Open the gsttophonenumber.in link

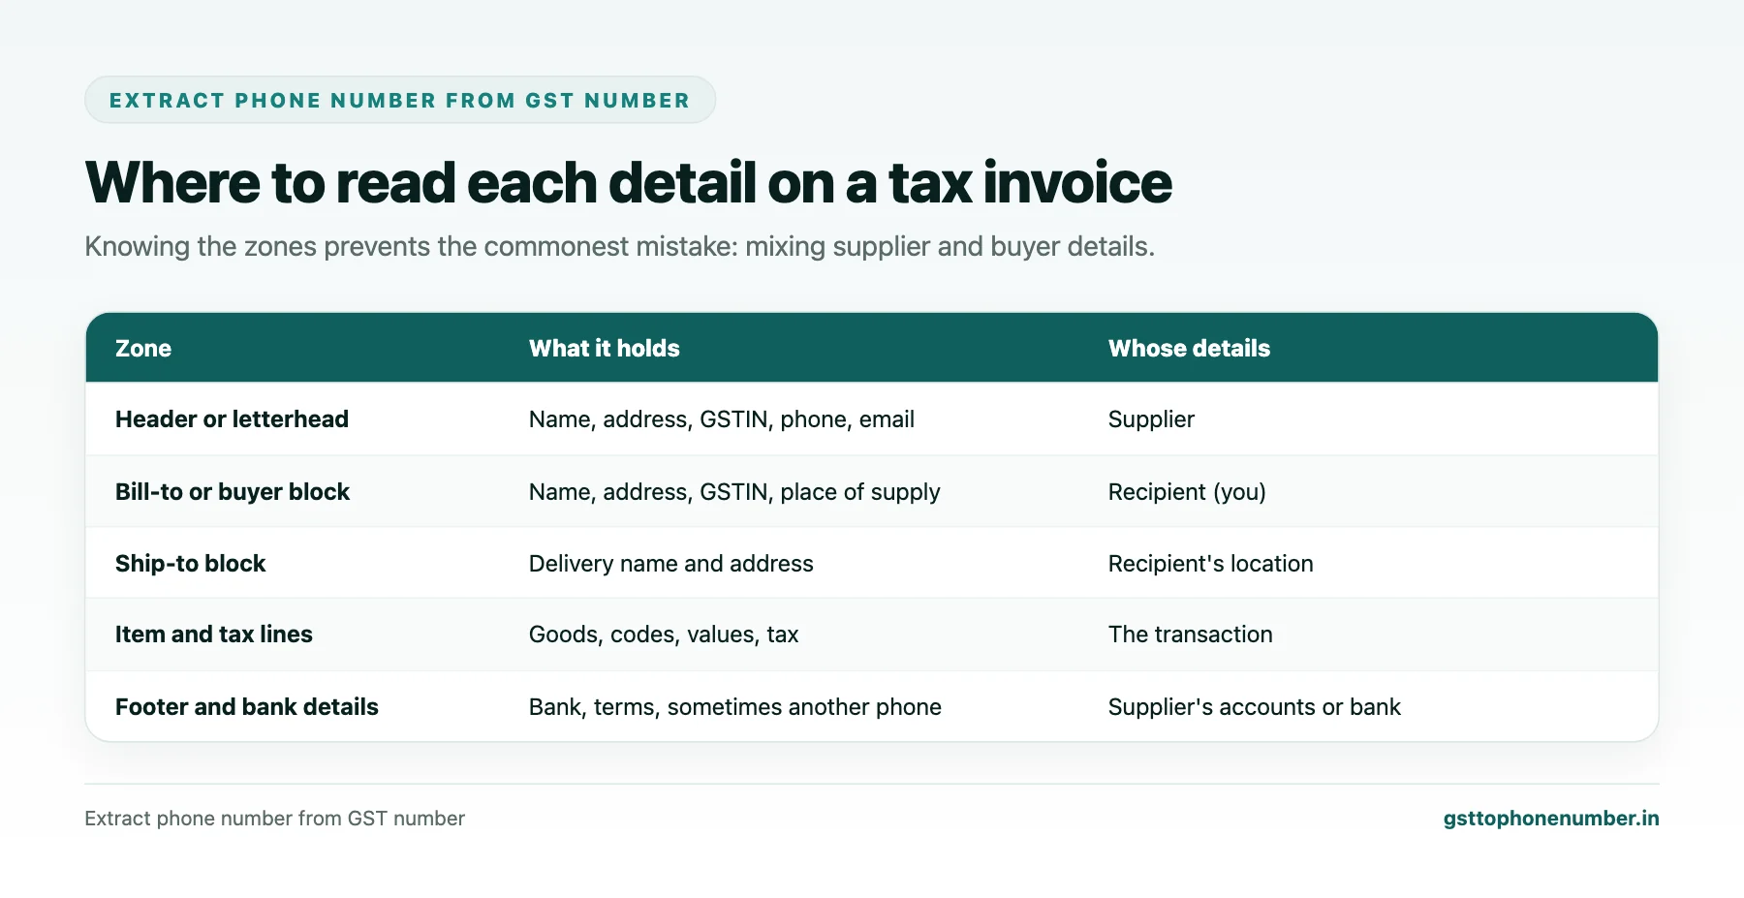1550,819
